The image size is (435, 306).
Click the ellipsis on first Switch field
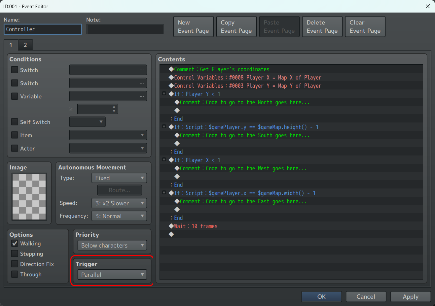142,70
